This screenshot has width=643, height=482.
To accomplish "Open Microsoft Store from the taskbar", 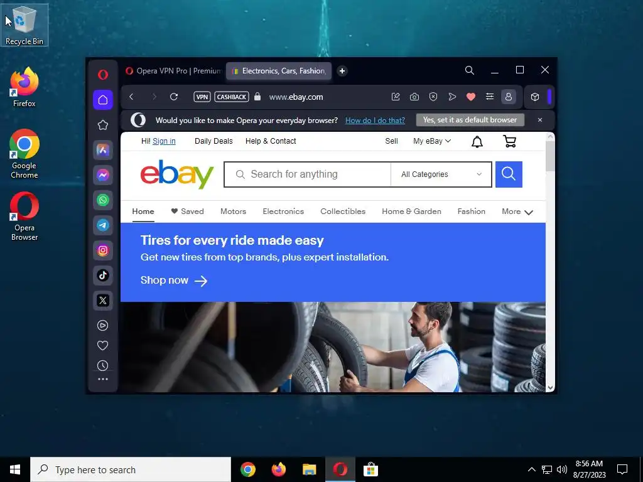I will point(370,469).
